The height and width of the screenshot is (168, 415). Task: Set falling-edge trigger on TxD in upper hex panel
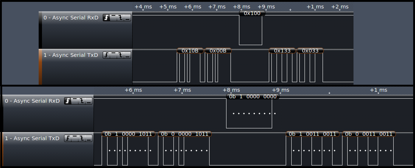pyautogui.click(x=120, y=55)
